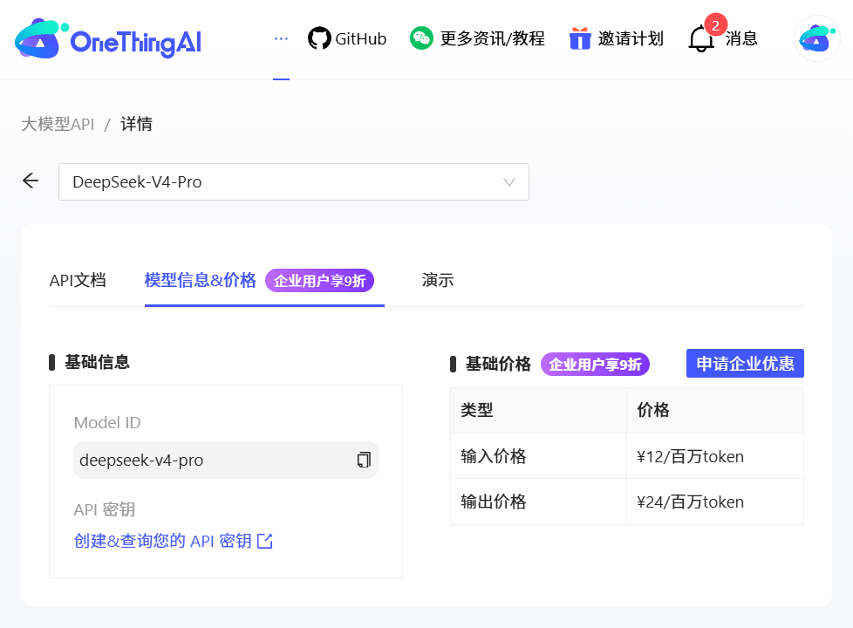
Task: Select the API 密钥 field label
Action: point(105,509)
